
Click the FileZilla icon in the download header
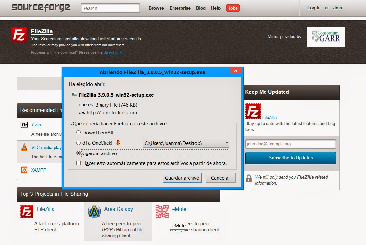[x=19, y=35]
